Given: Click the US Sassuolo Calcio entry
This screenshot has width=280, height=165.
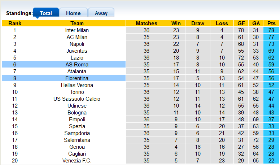Looking at the screenshot, I should click(x=77, y=99).
